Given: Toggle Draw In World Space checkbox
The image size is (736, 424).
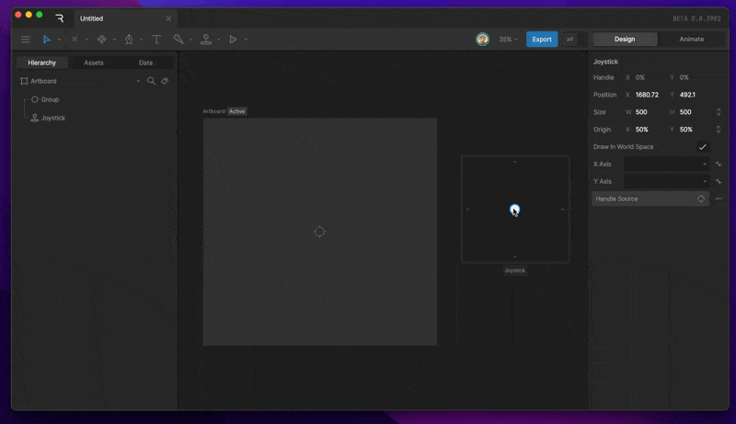Looking at the screenshot, I should (x=702, y=147).
